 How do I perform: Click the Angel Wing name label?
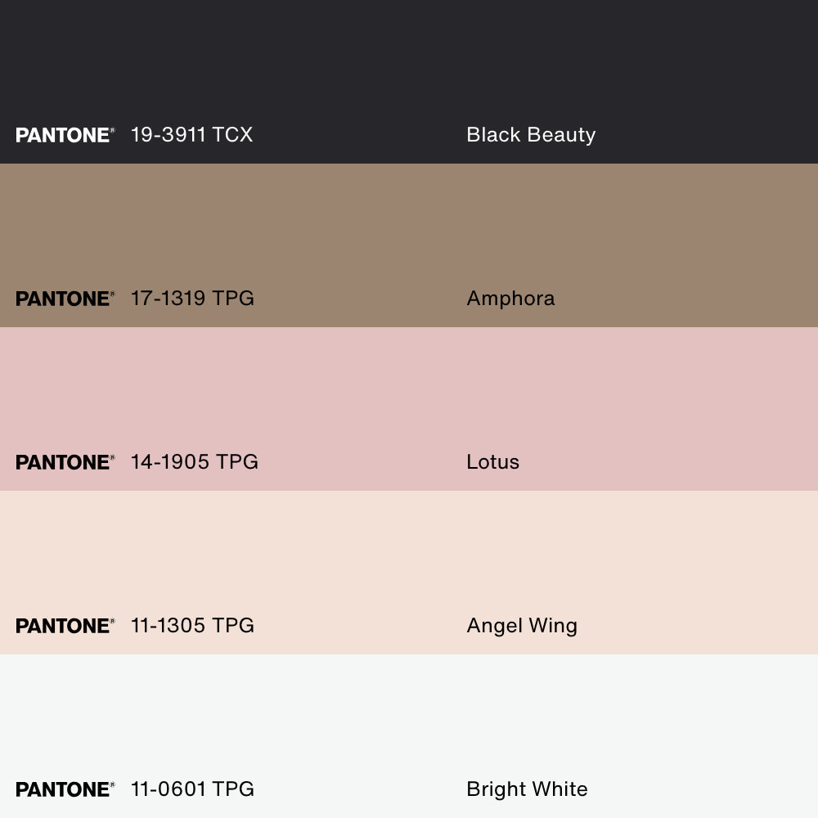click(x=522, y=626)
